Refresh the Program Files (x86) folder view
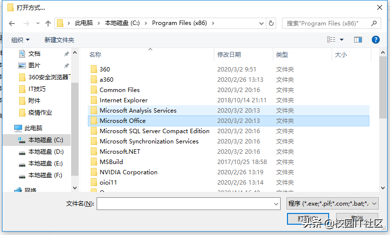Viewport: 390px width, 235px height. (x=271, y=23)
